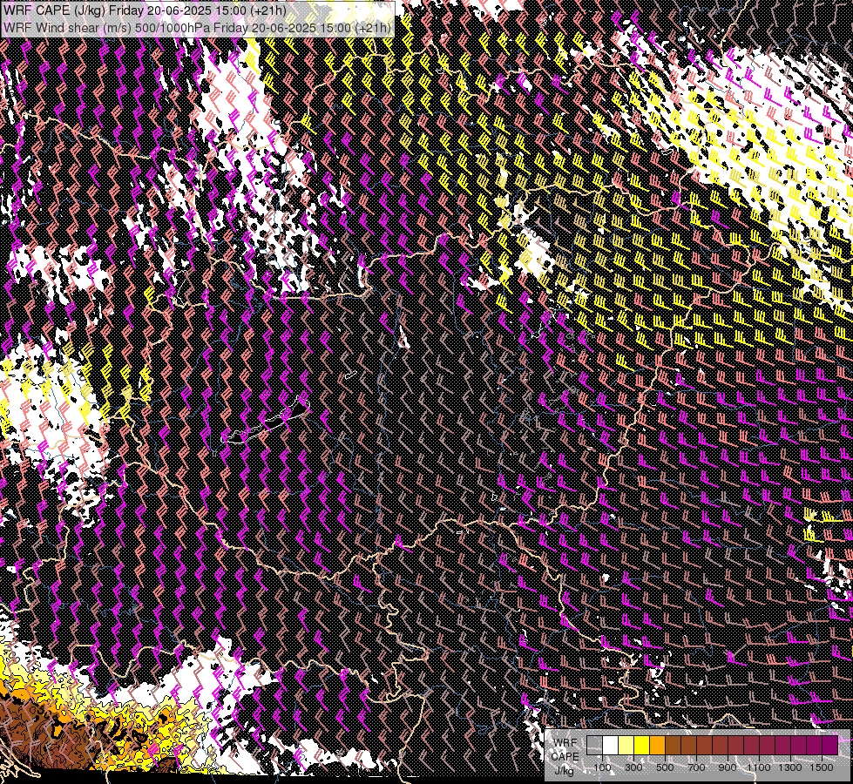The width and height of the screenshot is (853, 784).
Task: Click the white color swatch in the legend
Action: pyautogui.click(x=611, y=746)
